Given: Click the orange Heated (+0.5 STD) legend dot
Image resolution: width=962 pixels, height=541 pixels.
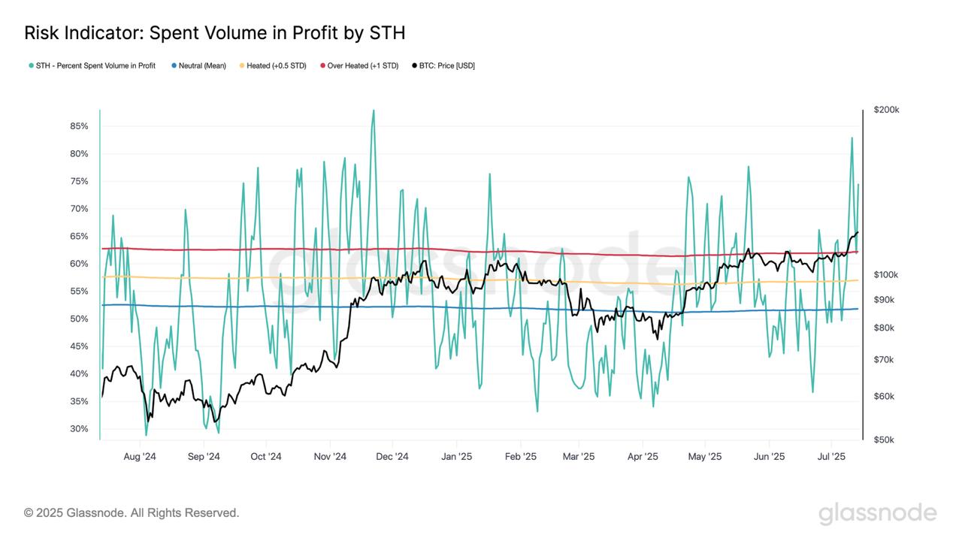Looking at the screenshot, I should click(241, 65).
